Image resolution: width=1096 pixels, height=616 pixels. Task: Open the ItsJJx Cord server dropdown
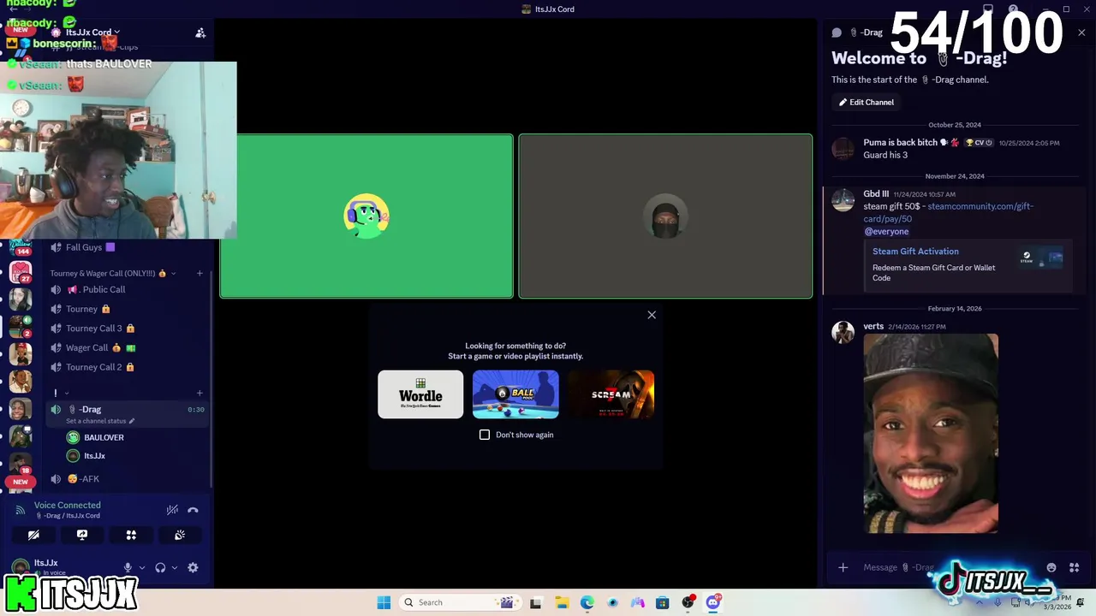tap(94, 33)
